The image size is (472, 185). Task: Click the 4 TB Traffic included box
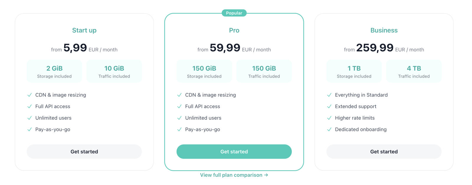point(414,71)
